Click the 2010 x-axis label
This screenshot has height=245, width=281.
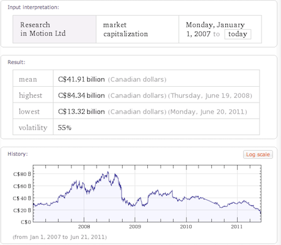(186, 227)
